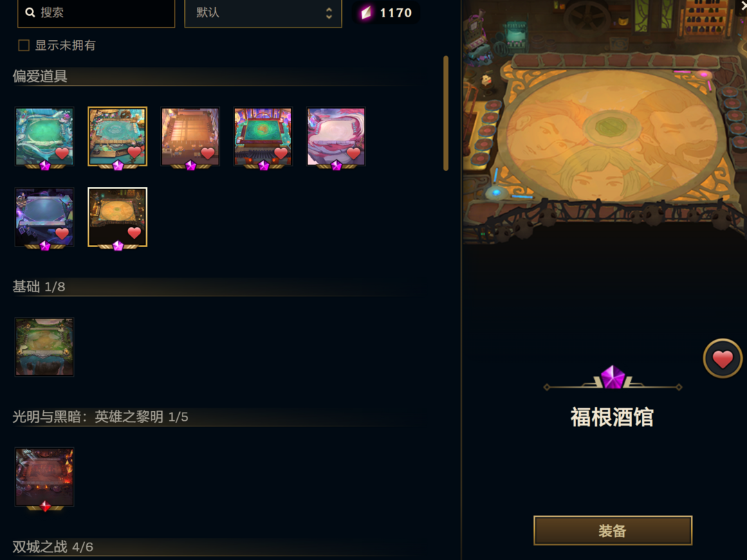Click the scrollbar in arena list
Image resolution: width=747 pixels, height=560 pixels.
446,114
